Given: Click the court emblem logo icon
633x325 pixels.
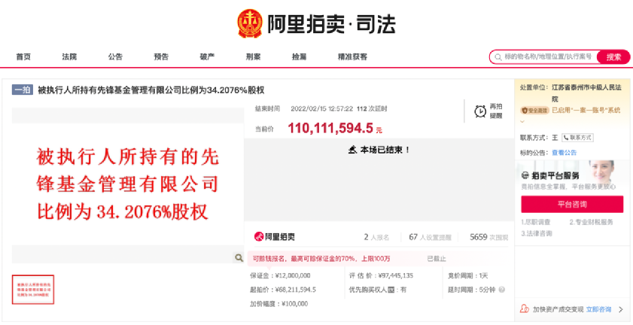Looking at the screenshot, I should click(249, 24).
